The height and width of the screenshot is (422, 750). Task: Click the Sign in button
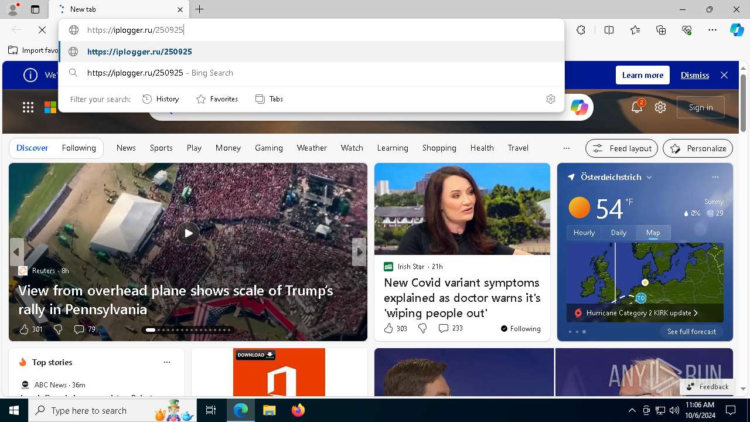[701, 107]
